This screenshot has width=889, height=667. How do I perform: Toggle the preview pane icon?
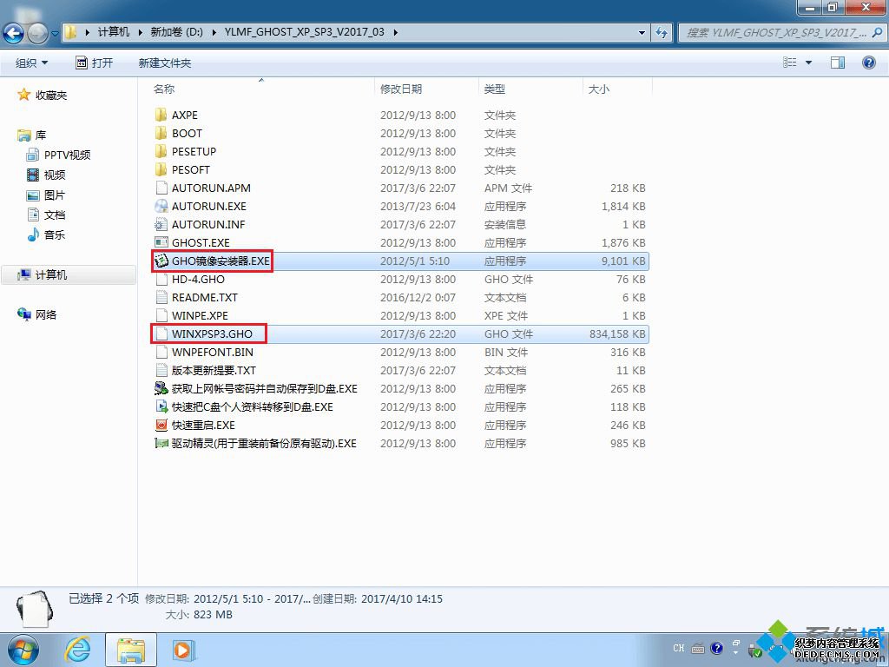[838, 63]
